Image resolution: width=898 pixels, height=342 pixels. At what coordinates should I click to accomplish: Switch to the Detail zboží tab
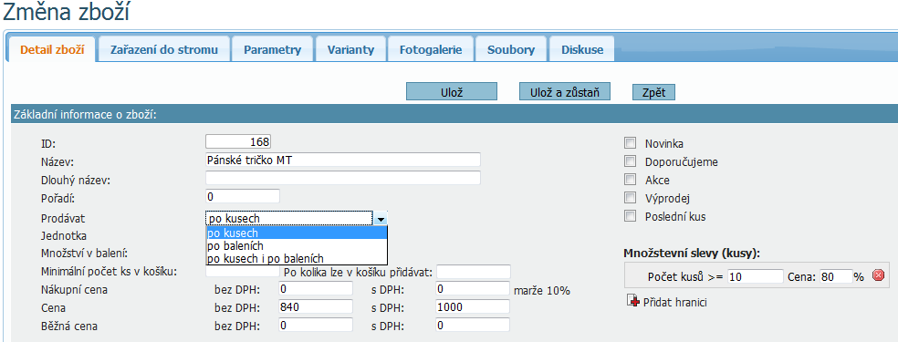[52, 50]
